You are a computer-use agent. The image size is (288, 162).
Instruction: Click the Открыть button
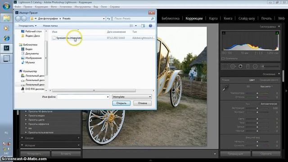point(121,103)
